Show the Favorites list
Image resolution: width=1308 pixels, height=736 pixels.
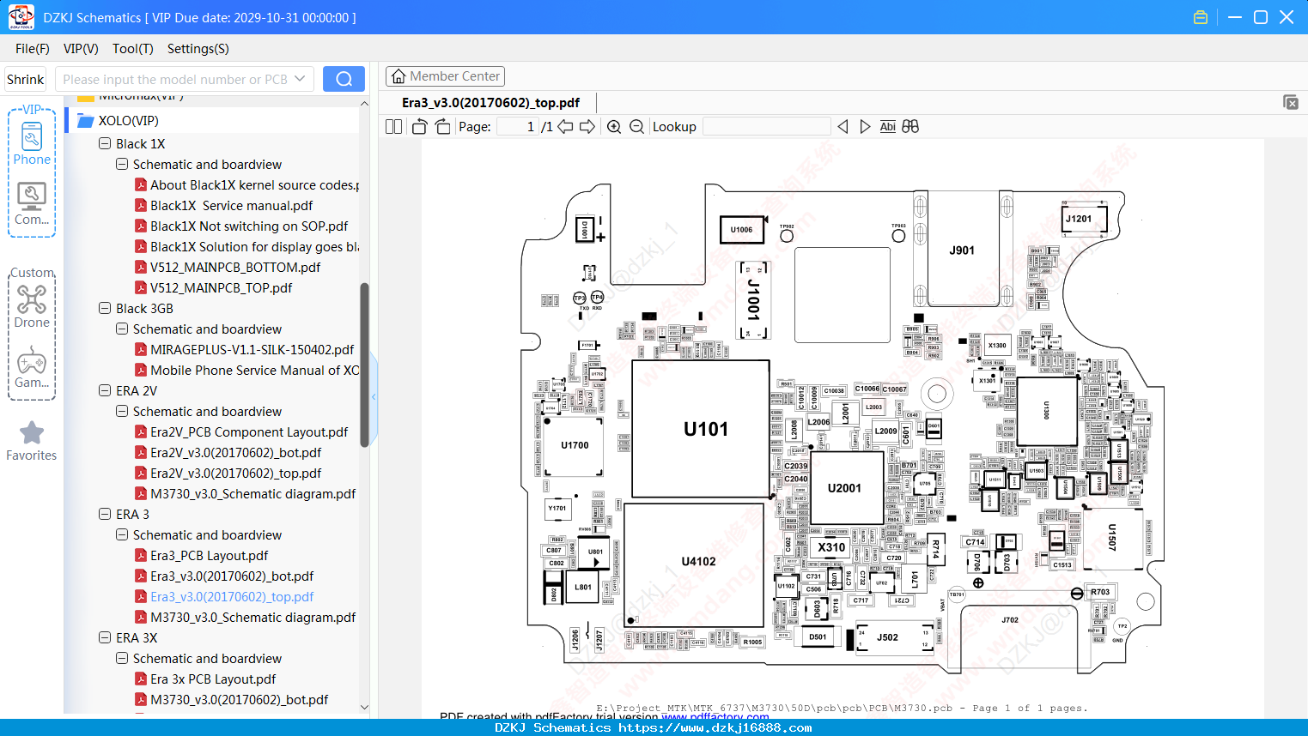(x=32, y=441)
